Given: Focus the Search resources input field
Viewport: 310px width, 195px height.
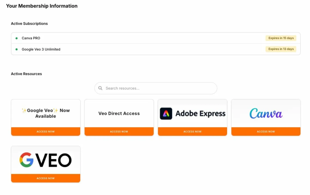Looking at the screenshot, I should [x=159, y=88].
